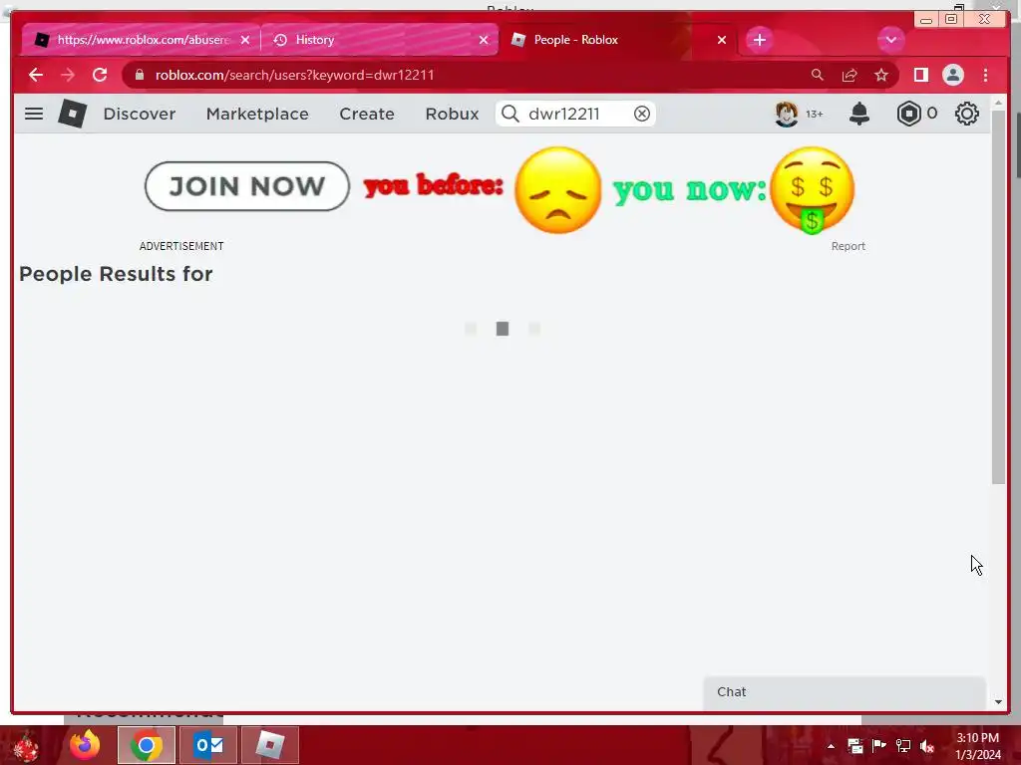Screen dimensions: 1021x765
Task: Report the advertisement
Action: pyautogui.click(x=848, y=246)
